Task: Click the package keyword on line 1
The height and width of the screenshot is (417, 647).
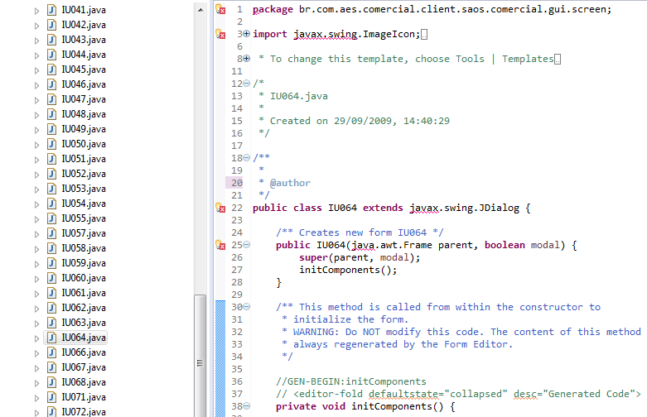Action: pyautogui.click(x=273, y=9)
